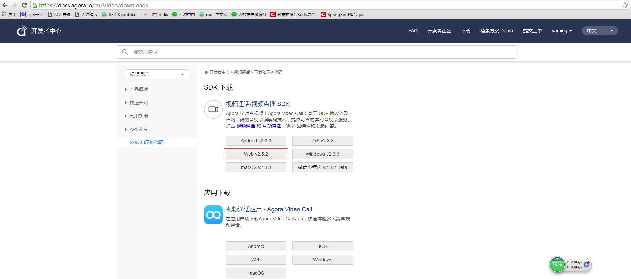Click the Windows app download button
The width and height of the screenshot is (631, 279).
(323, 260)
